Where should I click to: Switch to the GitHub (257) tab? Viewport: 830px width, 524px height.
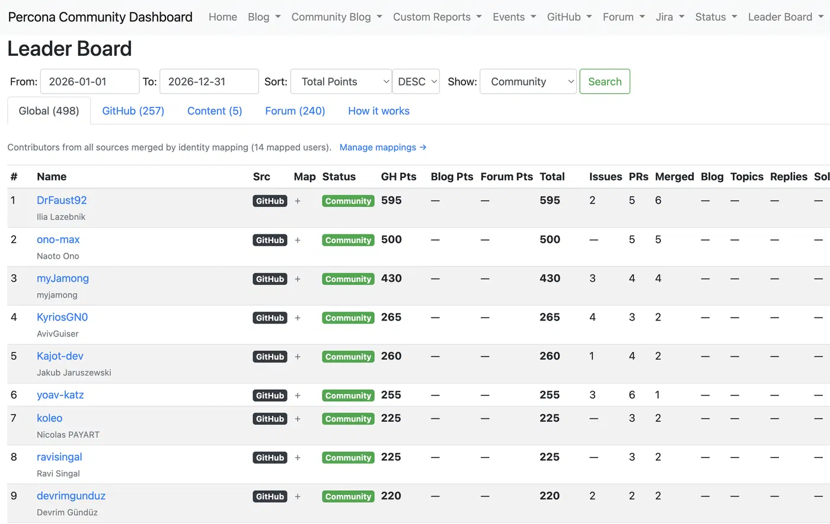click(x=133, y=111)
